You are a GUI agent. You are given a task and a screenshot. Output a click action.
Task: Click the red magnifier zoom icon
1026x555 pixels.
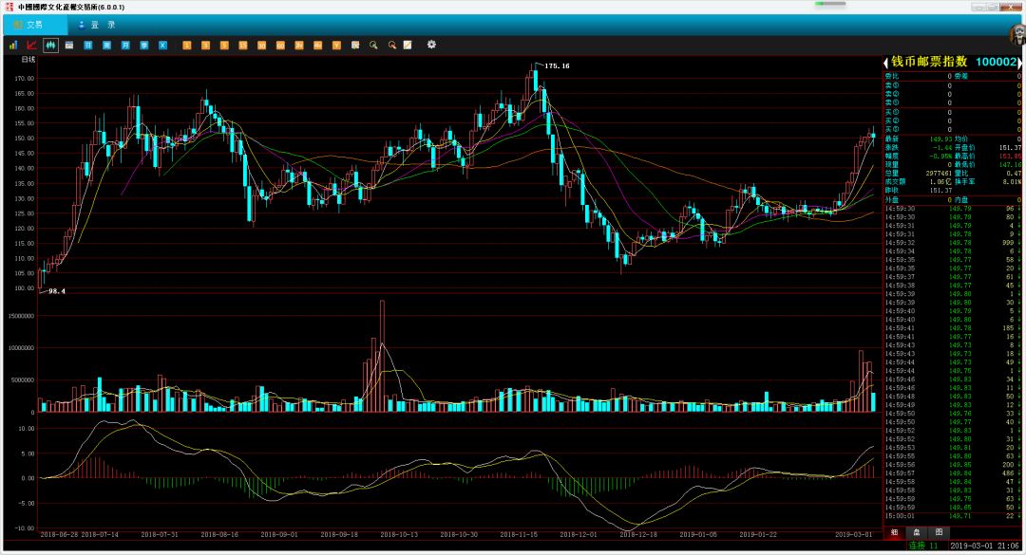[x=392, y=46]
